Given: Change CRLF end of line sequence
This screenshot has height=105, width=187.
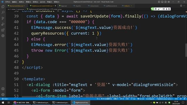Looking at the screenshot, I should 127,99.
